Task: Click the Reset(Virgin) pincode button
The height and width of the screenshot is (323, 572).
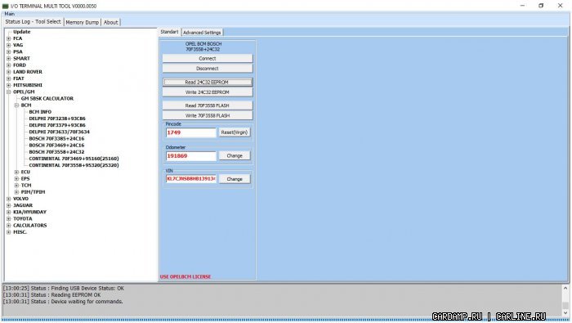Action: pyautogui.click(x=235, y=132)
